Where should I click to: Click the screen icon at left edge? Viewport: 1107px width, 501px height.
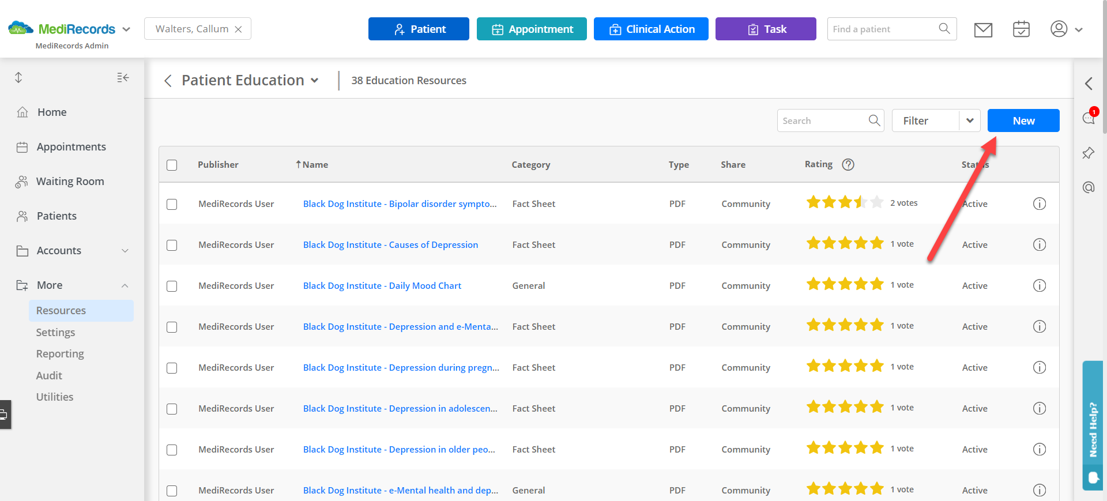pyautogui.click(x=5, y=414)
